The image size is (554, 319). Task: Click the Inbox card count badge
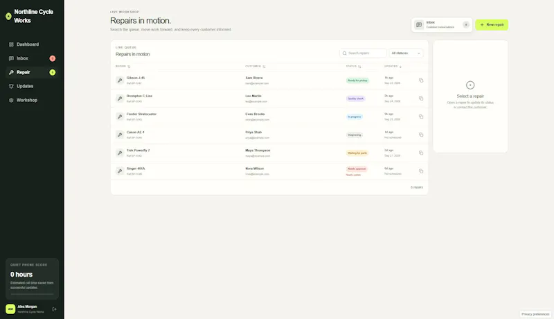[465, 25]
